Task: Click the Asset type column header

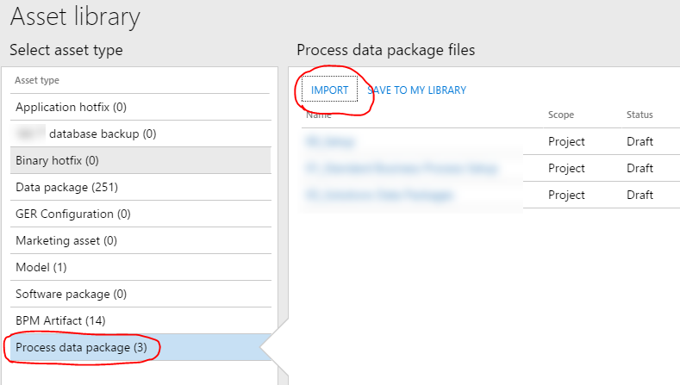Action: pyautogui.click(x=37, y=80)
